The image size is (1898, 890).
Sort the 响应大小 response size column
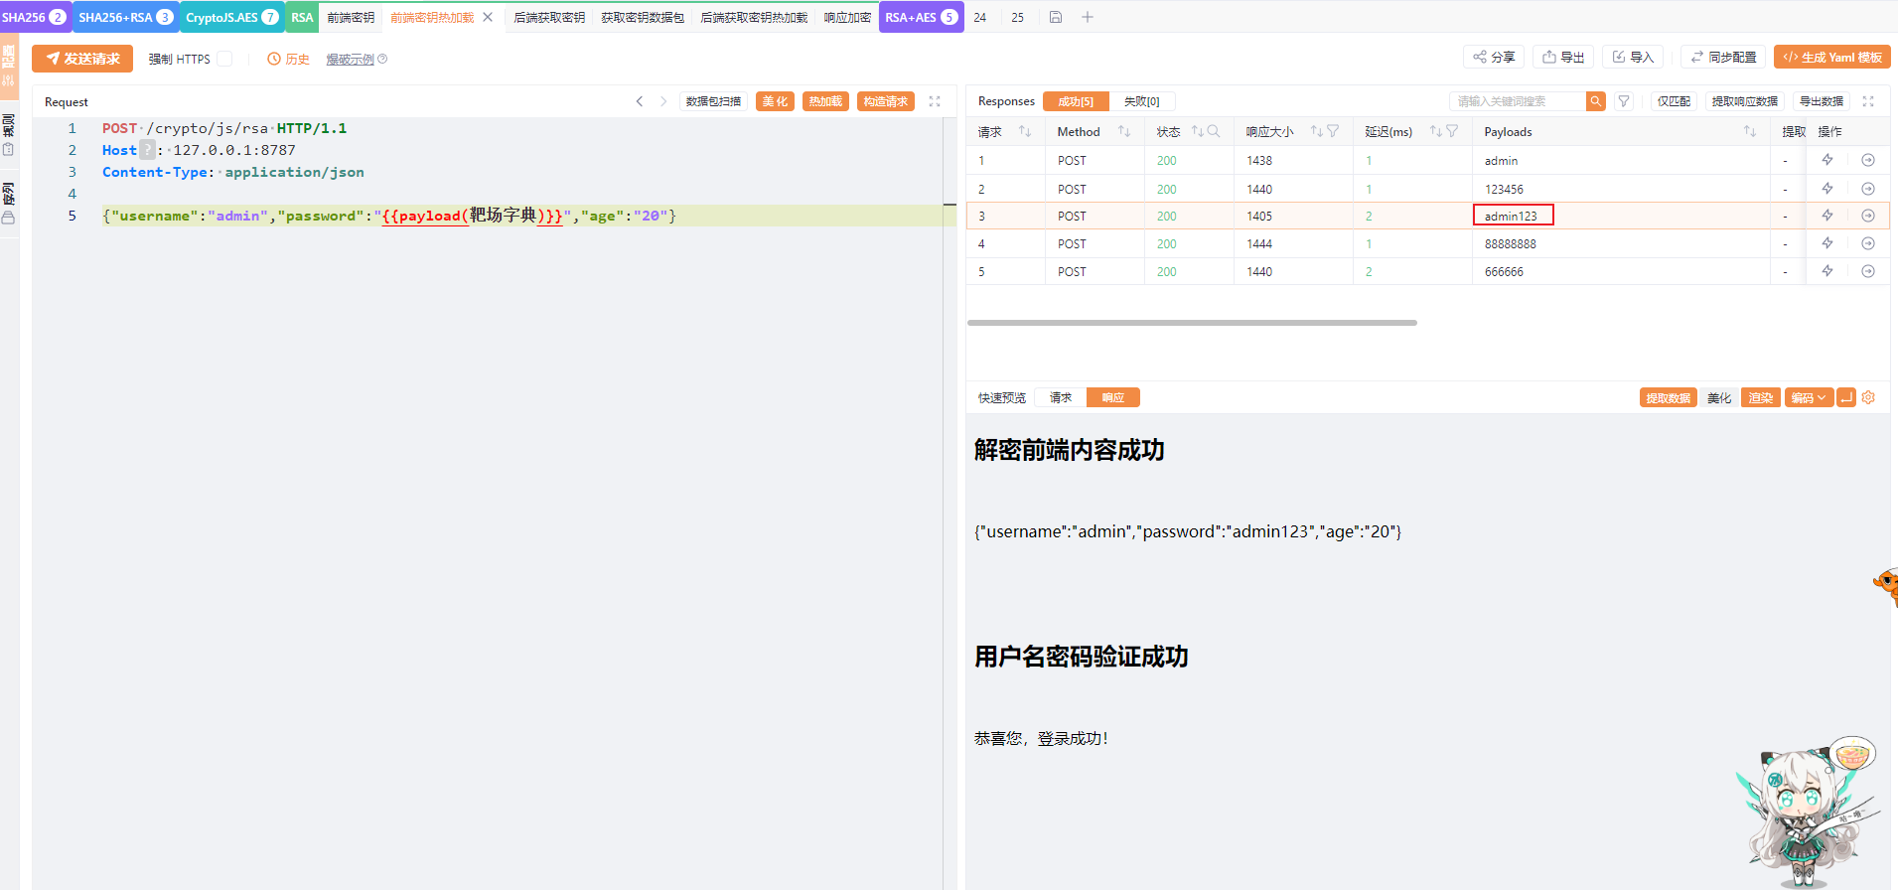1317,131
